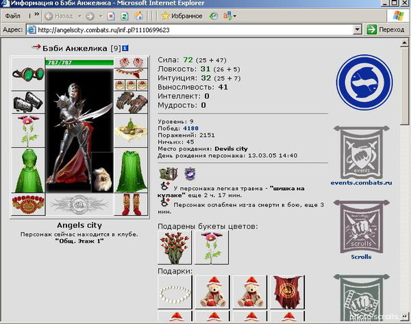
Task: Click the Devils city birthplace text
Action: (x=231, y=149)
